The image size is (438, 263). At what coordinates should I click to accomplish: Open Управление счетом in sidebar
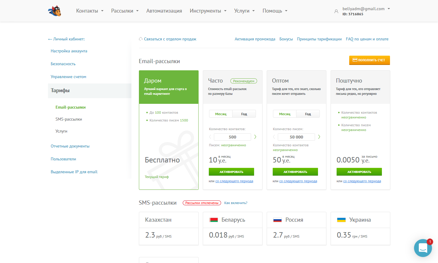click(x=68, y=77)
